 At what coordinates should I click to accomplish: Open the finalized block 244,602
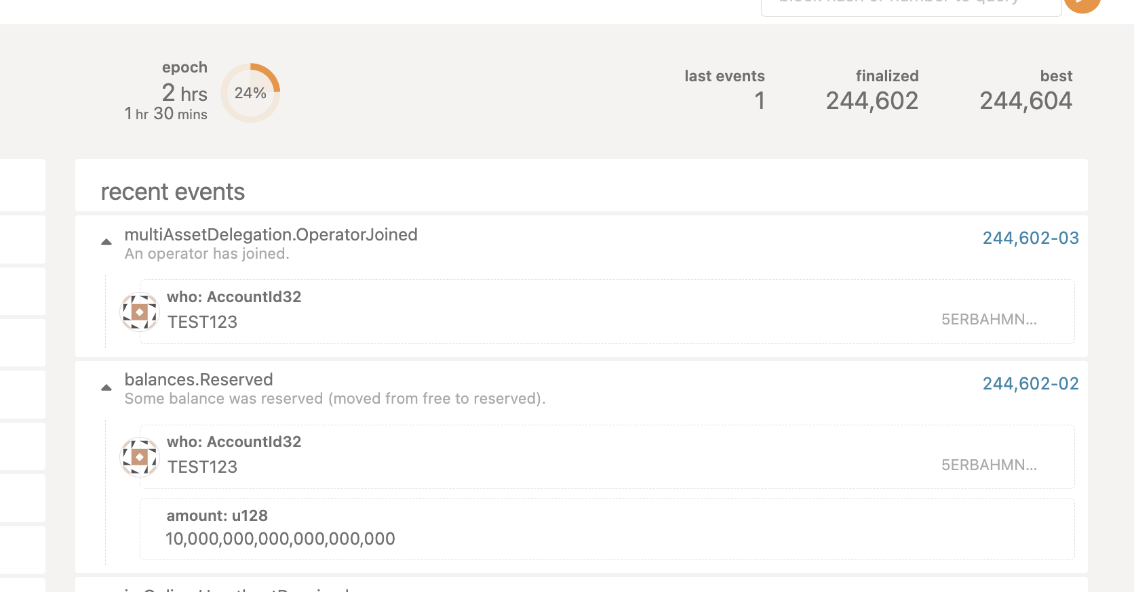pyautogui.click(x=872, y=100)
